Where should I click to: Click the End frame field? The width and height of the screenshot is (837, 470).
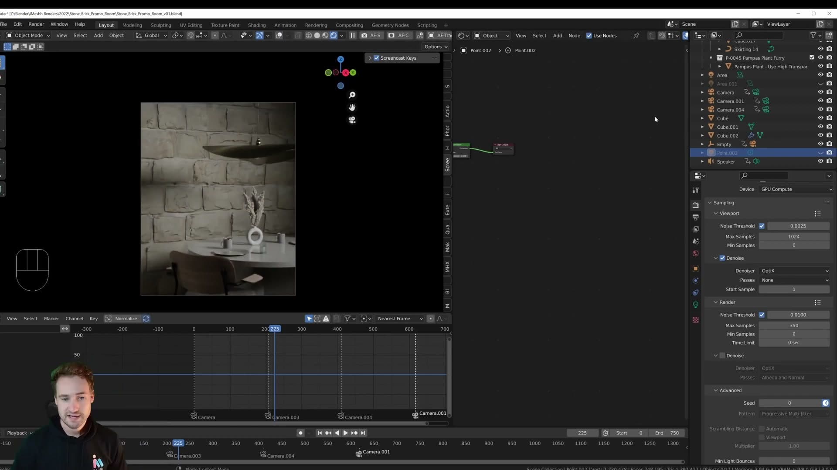pyautogui.click(x=667, y=433)
